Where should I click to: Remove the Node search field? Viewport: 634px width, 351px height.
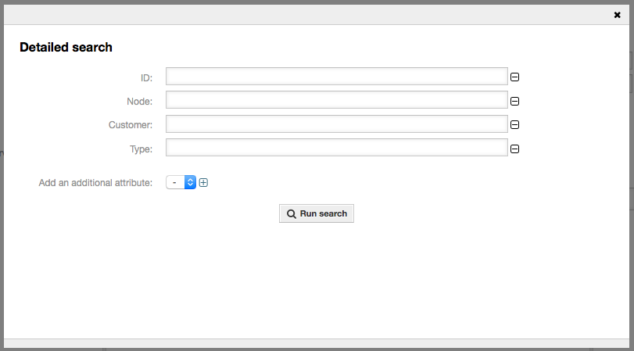click(x=515, y=101)
